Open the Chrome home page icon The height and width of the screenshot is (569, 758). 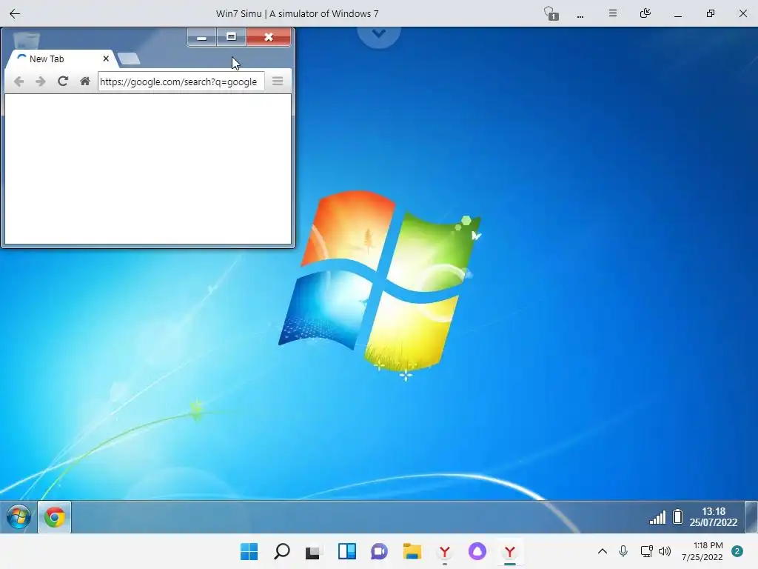tap(85, 81)
